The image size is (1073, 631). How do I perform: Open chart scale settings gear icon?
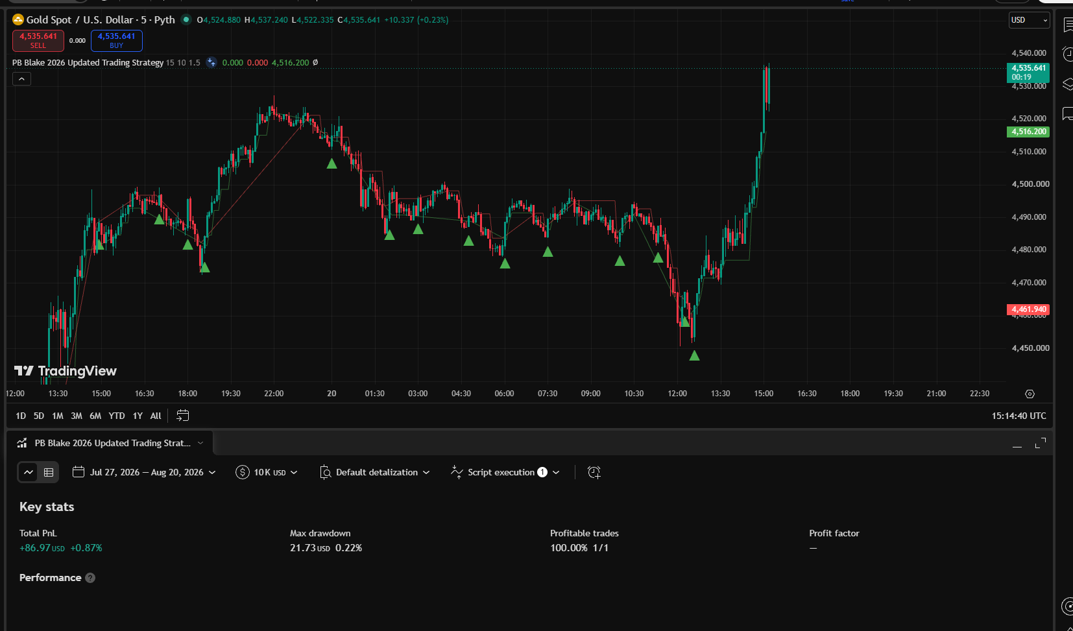[x=1030, y=394]
